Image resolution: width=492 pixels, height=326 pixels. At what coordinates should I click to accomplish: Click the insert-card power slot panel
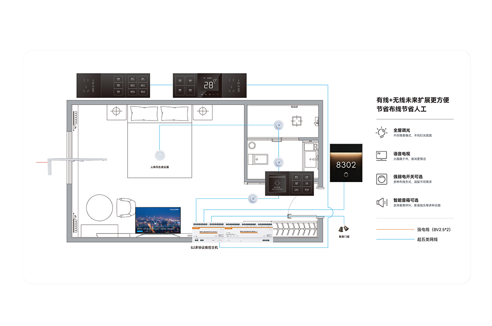[x=277, y=184]
